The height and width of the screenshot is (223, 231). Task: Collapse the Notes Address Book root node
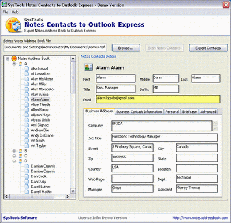(8, 58)
